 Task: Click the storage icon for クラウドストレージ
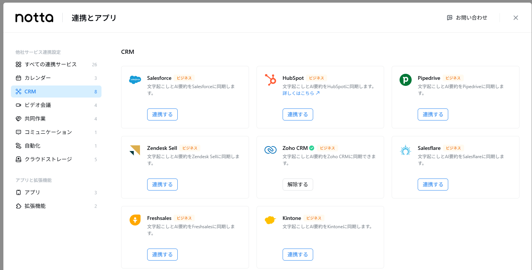pos(18,159)
